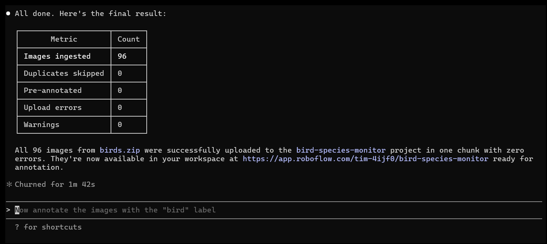Click the "? for shortcuts" hint
547x244 pixels.
(x=48, y=227)
